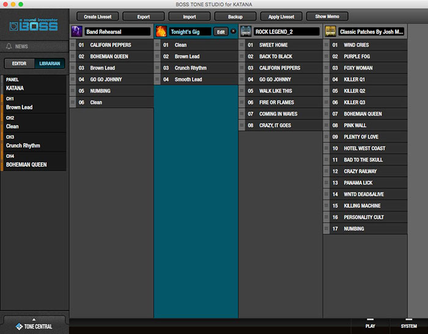Select CH4 BOHEMIAN QUEEN channel
Image resolution: width=428 pixels, height=334 pixels.
[33, 161]
